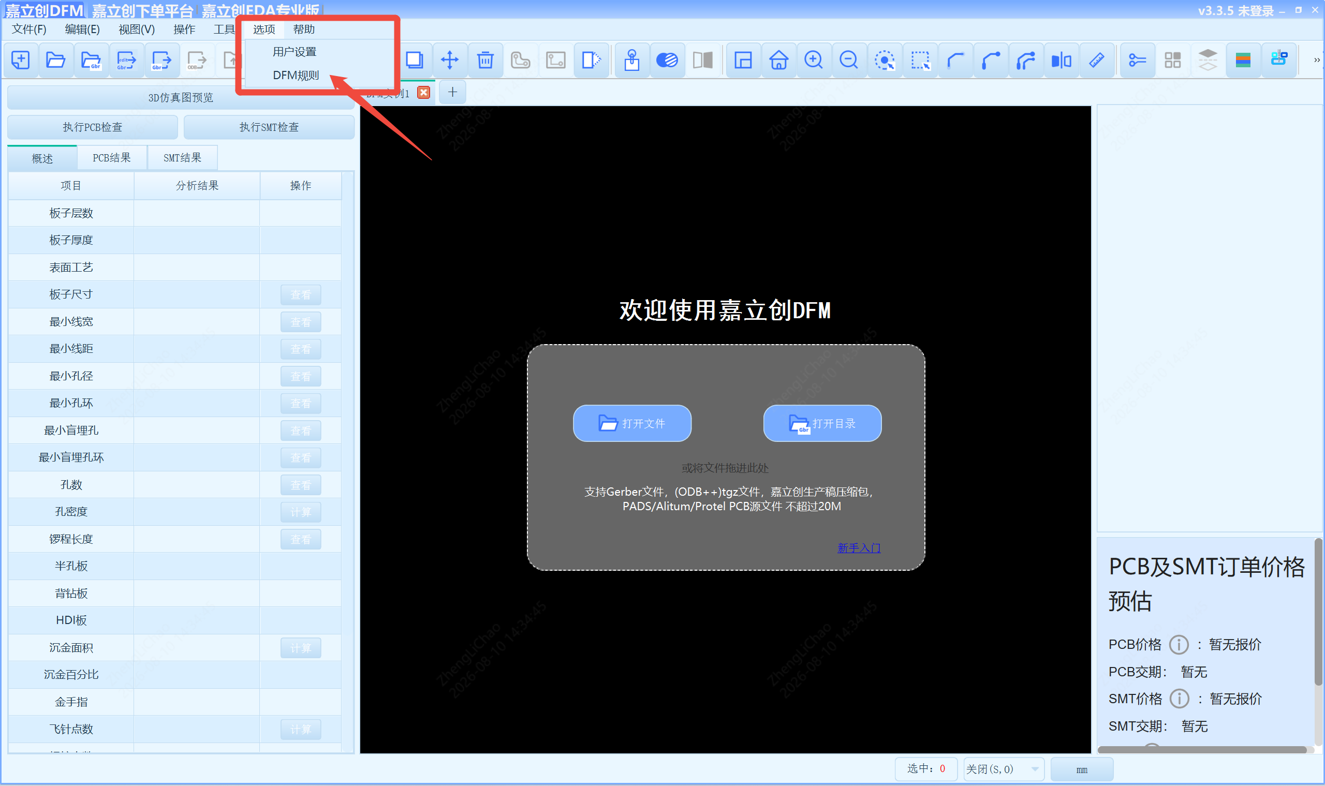This screenshot has height=786, width=1325.
Task: Click the zoom in magnifier icon
Action: click(813, 60)
